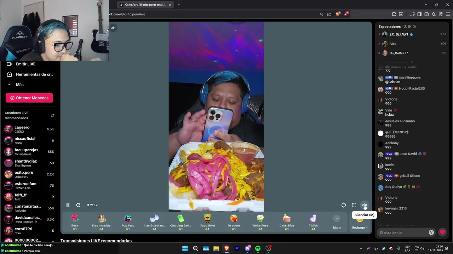Open the browser hamburger menu

(448, 14)
